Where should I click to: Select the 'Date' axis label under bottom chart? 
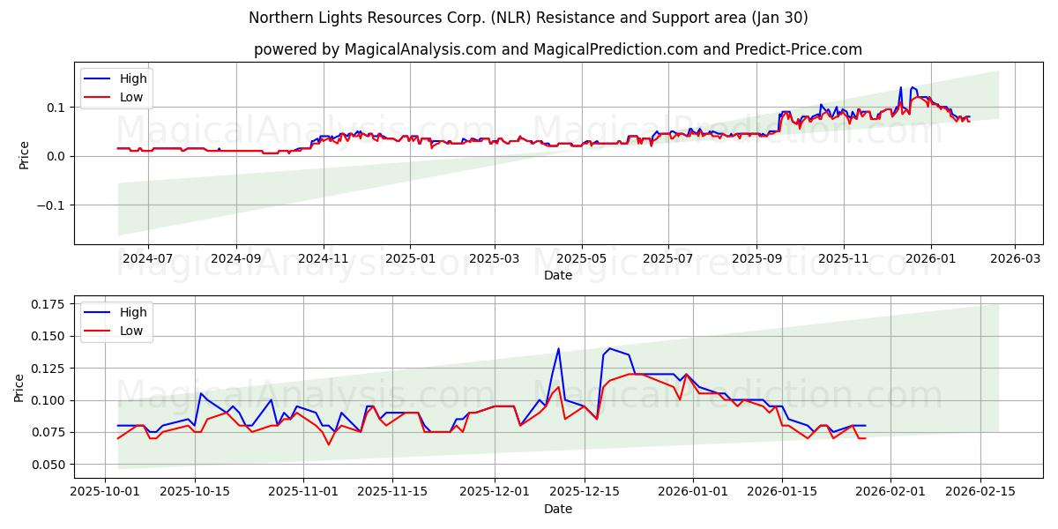[x=558, y=509]
